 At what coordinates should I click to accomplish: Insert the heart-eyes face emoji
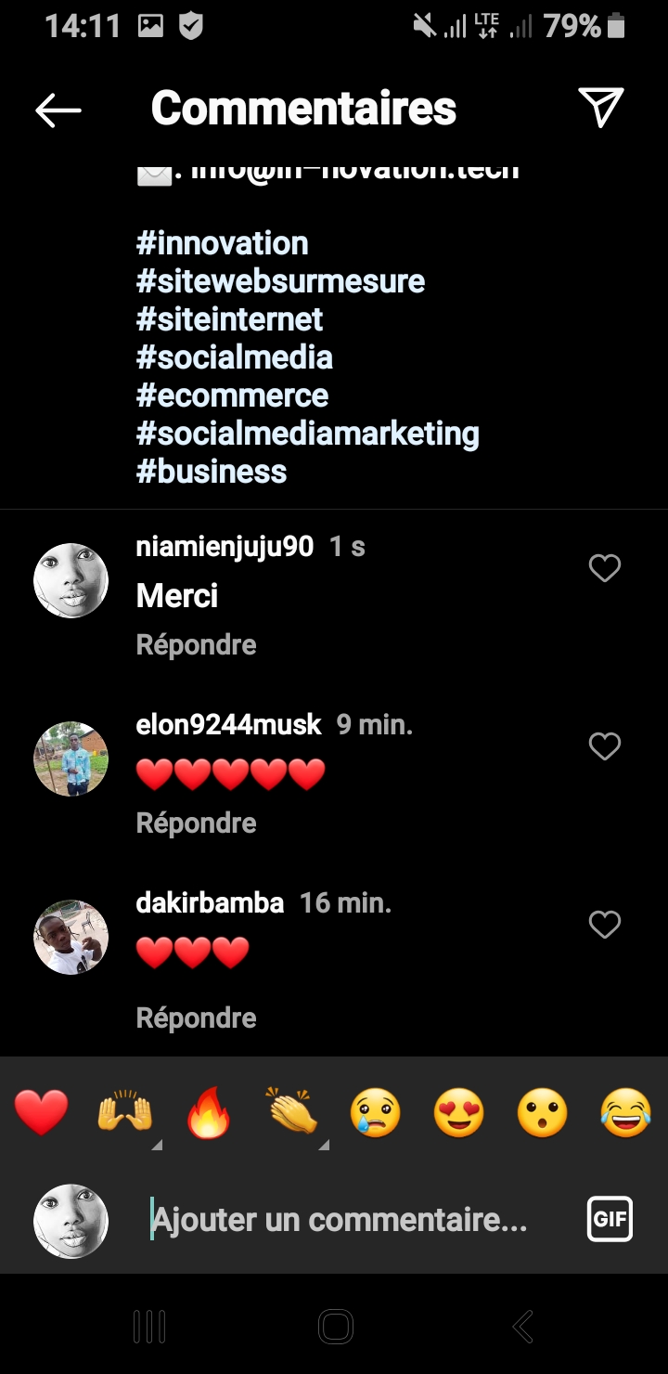tap(459, 1113)
